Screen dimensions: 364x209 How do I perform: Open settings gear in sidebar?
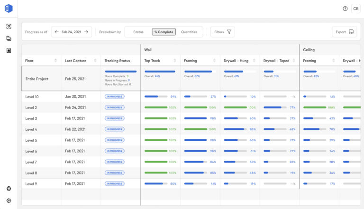[9, 200]
